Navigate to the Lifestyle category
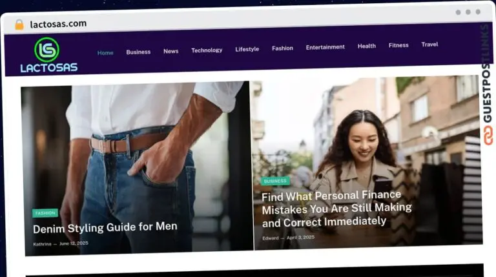This screenshot has height=277, width=496. 247,49
